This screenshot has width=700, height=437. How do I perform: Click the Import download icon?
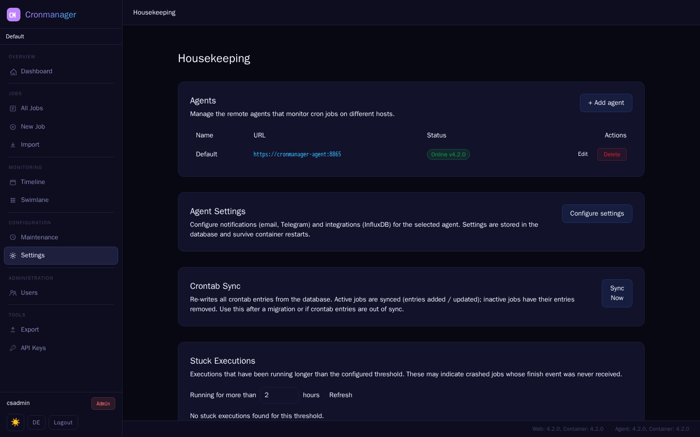(13, 145)
